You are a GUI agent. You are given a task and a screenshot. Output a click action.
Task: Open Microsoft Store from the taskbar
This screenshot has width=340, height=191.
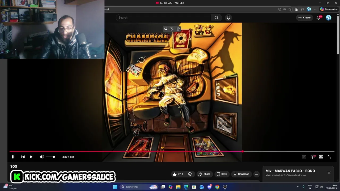pyautogui.click(x=194, y=187)
